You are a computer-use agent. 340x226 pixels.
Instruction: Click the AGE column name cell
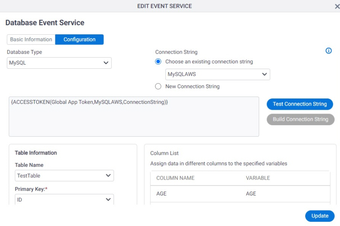point(161,194)
